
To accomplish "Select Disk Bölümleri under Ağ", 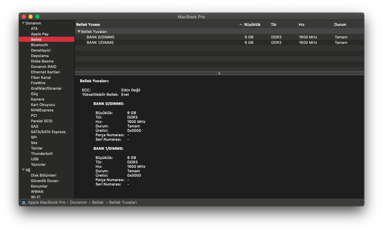I will (43, 175).
